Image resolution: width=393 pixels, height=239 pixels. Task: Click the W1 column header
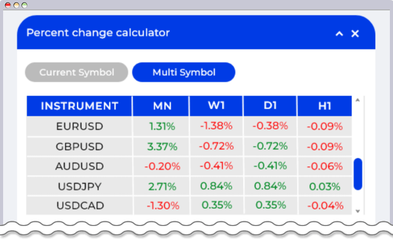point(216,106)
